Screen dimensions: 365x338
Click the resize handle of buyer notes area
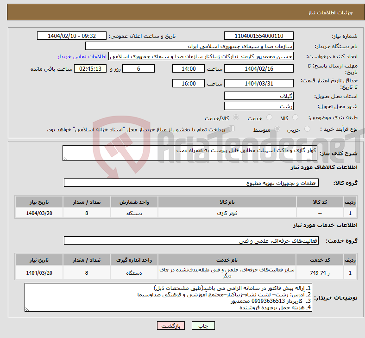click(27, 309)
